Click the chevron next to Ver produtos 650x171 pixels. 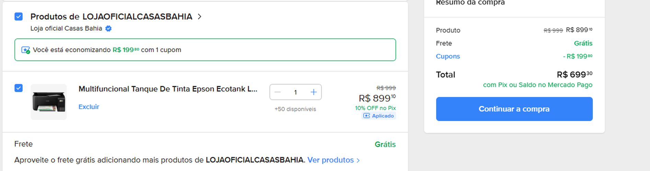[x=358, y=160]
